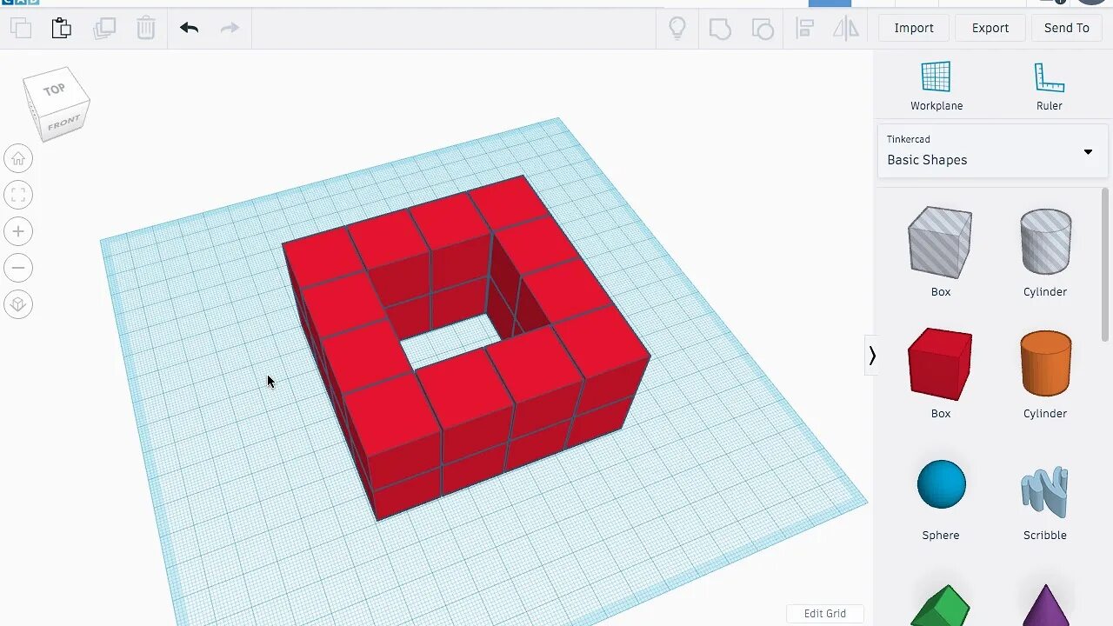Screen dimensions: 1113x626
Task: Click the Duplicate icon in toolbar
Action: (104, 28)
